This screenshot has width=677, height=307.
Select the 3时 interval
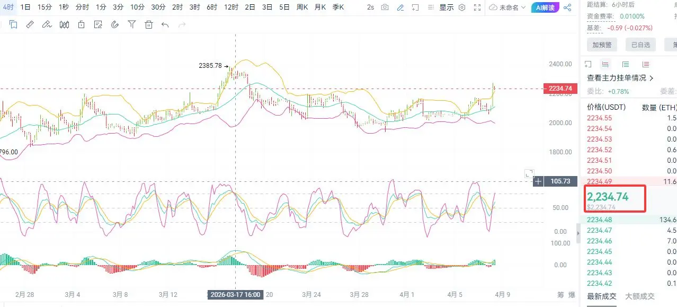point(194,7)
